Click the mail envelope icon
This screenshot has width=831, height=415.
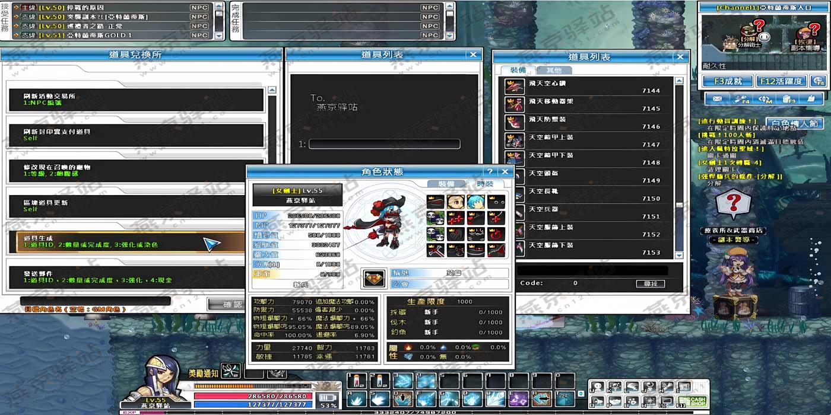717,99
